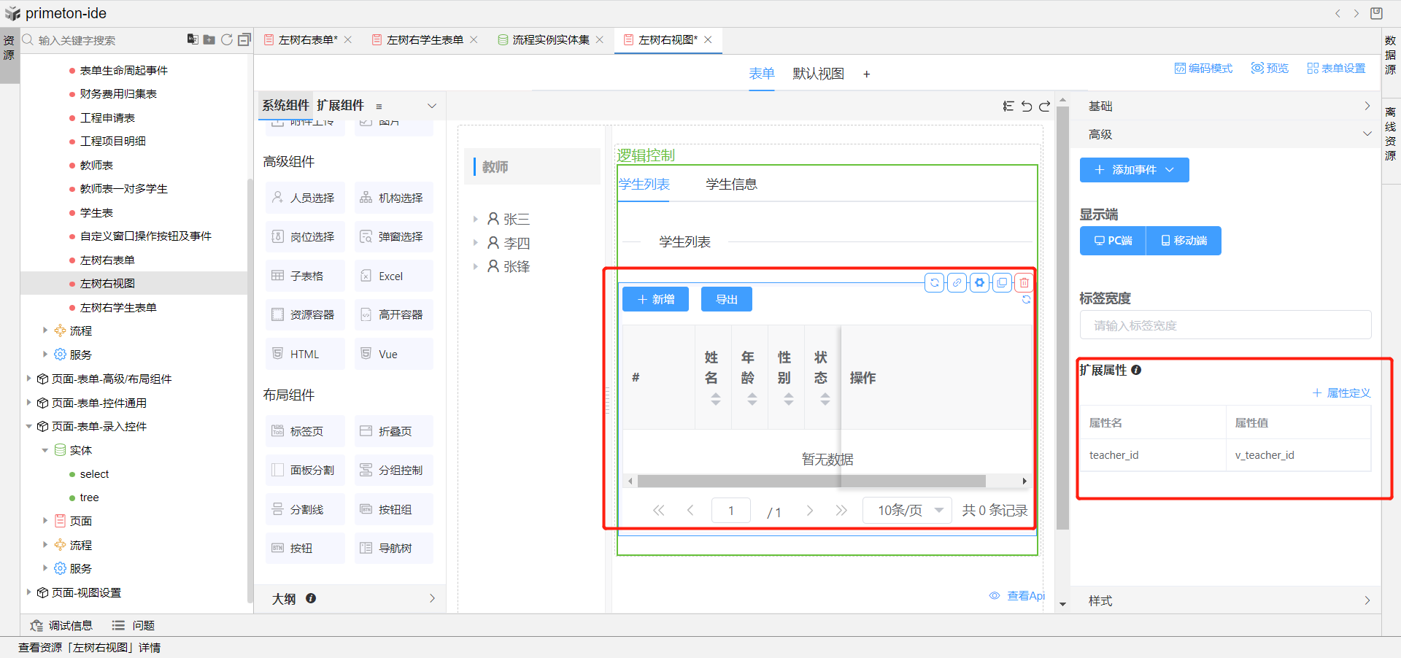This screenshot has width=1401, height=658.
Task: Copy selected component using duplicate icon
Action: pyautogui.click(x=1002, y=282)
